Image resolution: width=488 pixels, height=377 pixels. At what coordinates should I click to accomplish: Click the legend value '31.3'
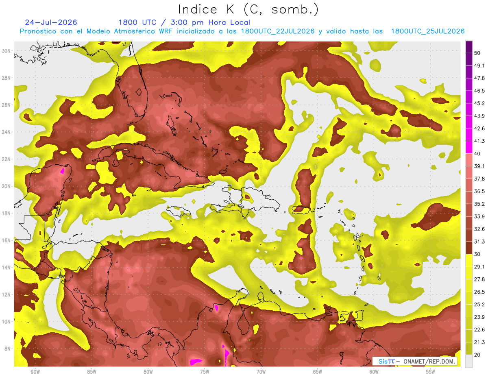[479, 242]
